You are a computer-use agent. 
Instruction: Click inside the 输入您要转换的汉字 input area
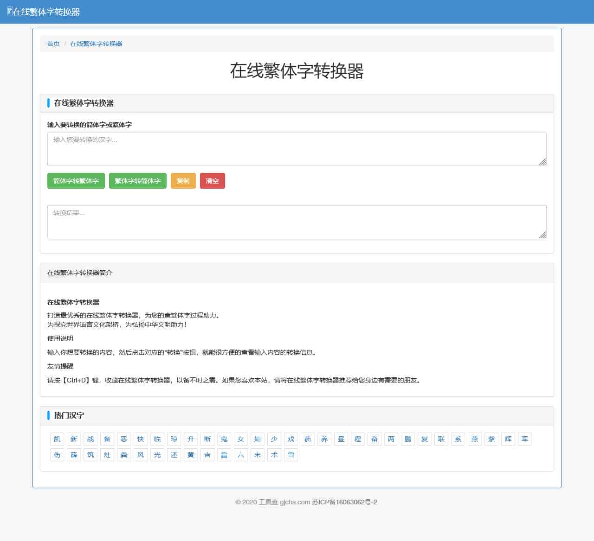click(x=297, y=148)
